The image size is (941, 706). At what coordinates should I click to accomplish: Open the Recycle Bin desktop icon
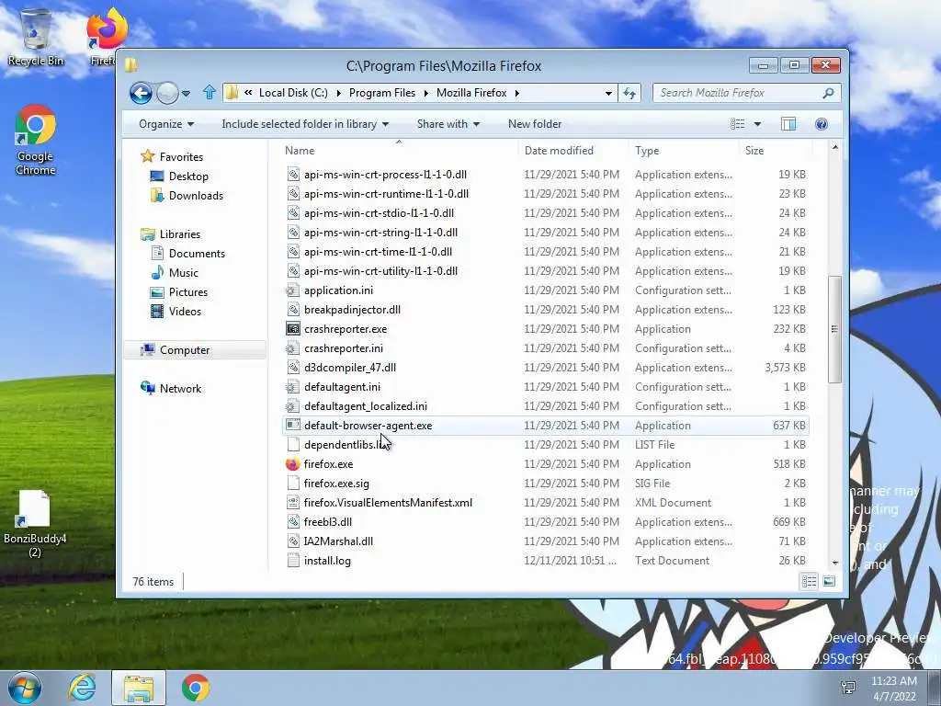[36, 37]
